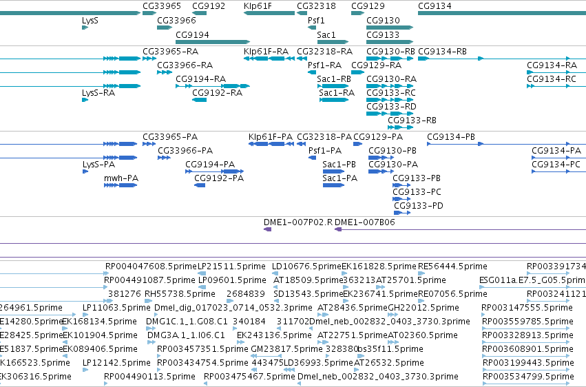Viewport: 586px width, 387px height.
Task: Select the CG33965-PA protein label
Action: [x=170, y=137]
